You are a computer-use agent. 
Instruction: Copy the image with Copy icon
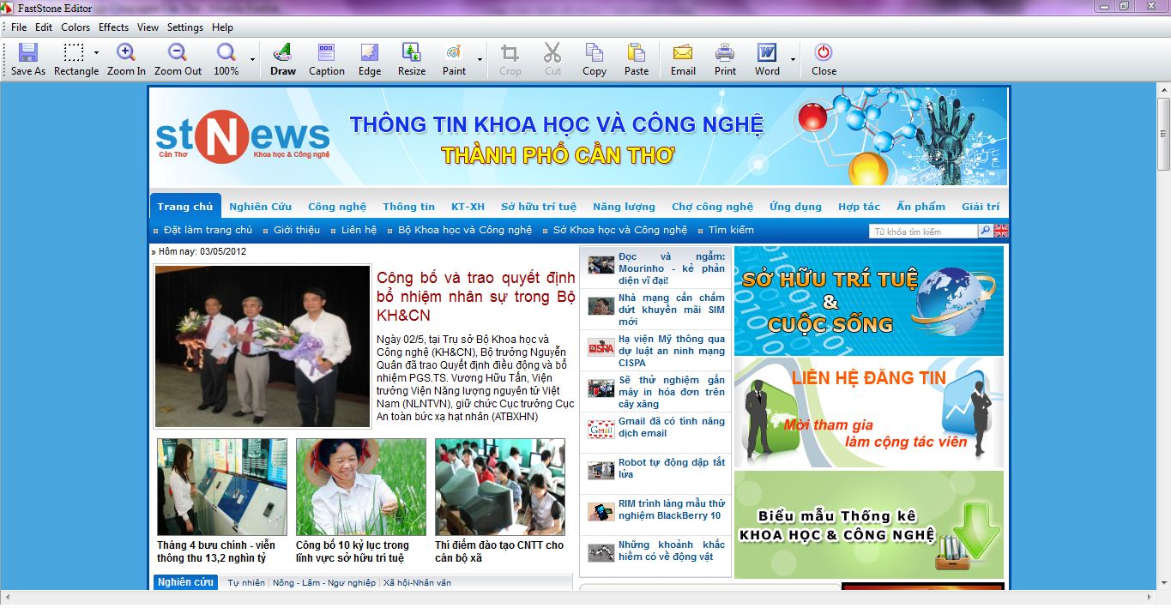594,59
